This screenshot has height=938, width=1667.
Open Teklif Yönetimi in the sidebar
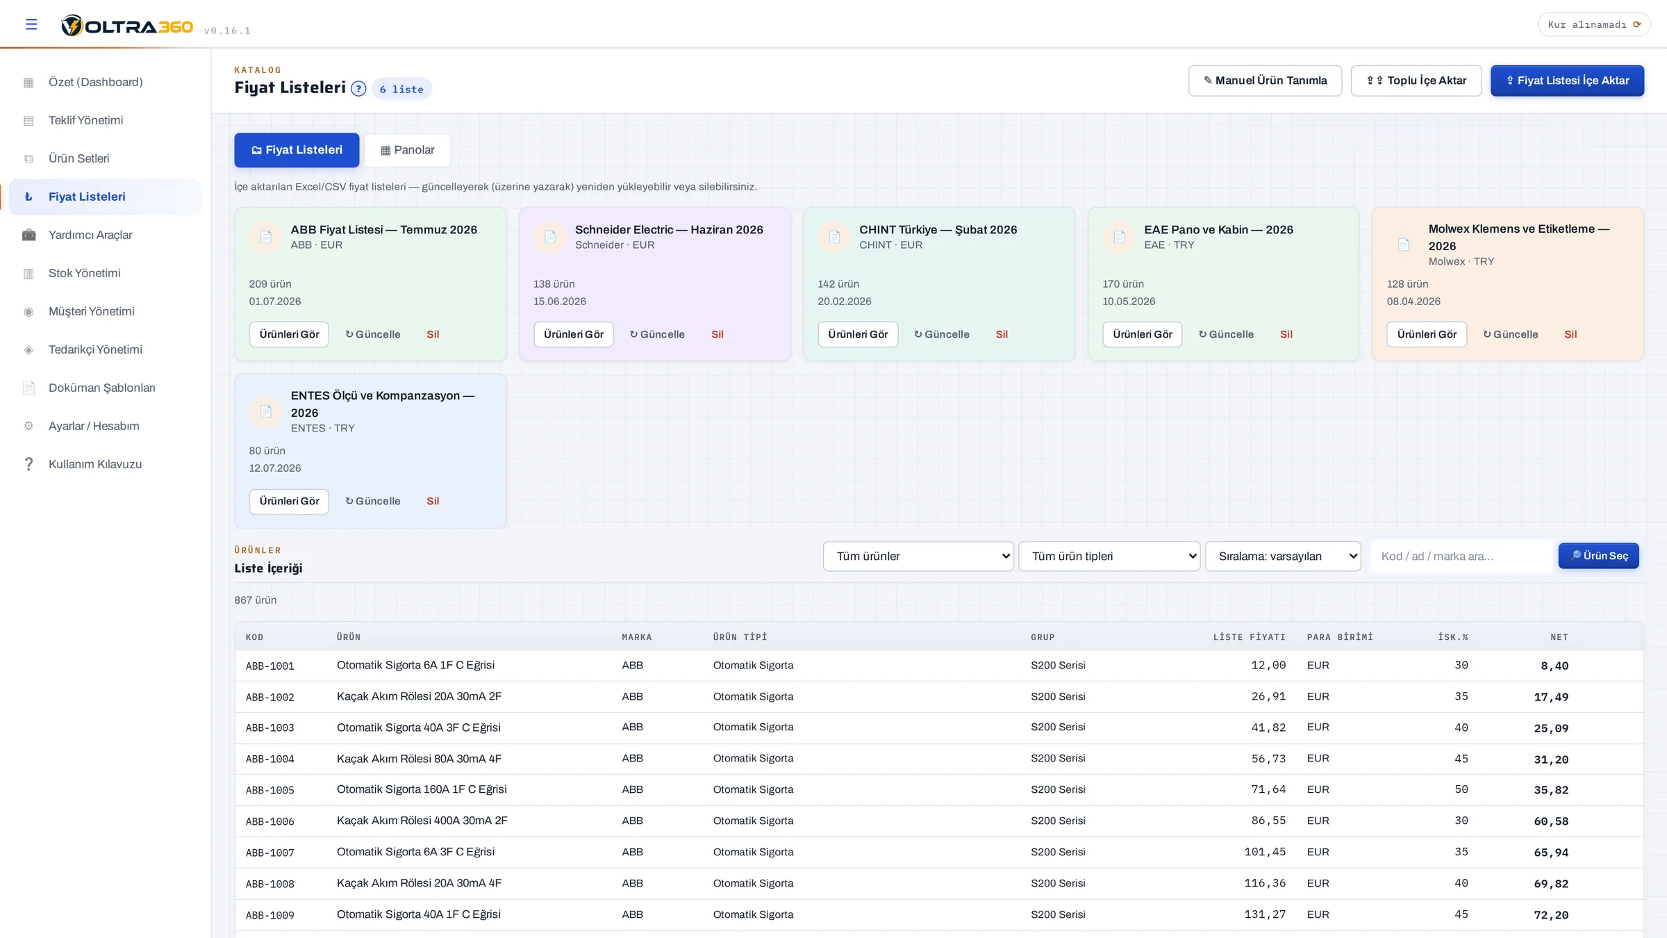(x=106, y=120)
